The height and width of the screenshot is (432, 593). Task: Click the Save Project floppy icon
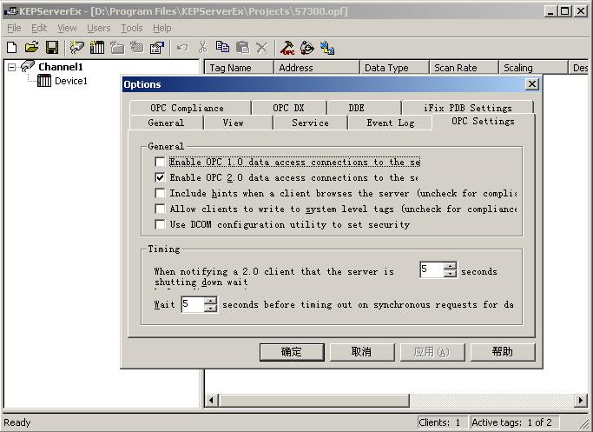pos(52,47)
